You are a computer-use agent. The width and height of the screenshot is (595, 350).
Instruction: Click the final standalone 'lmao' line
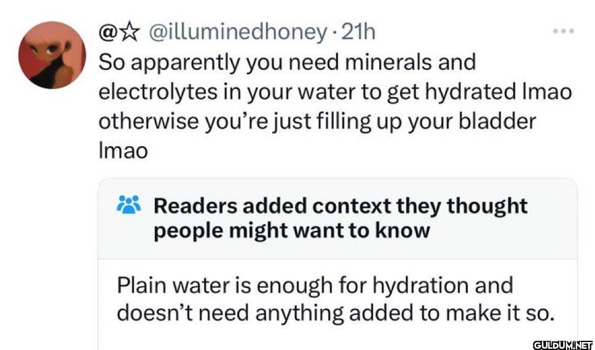[123, 152]
